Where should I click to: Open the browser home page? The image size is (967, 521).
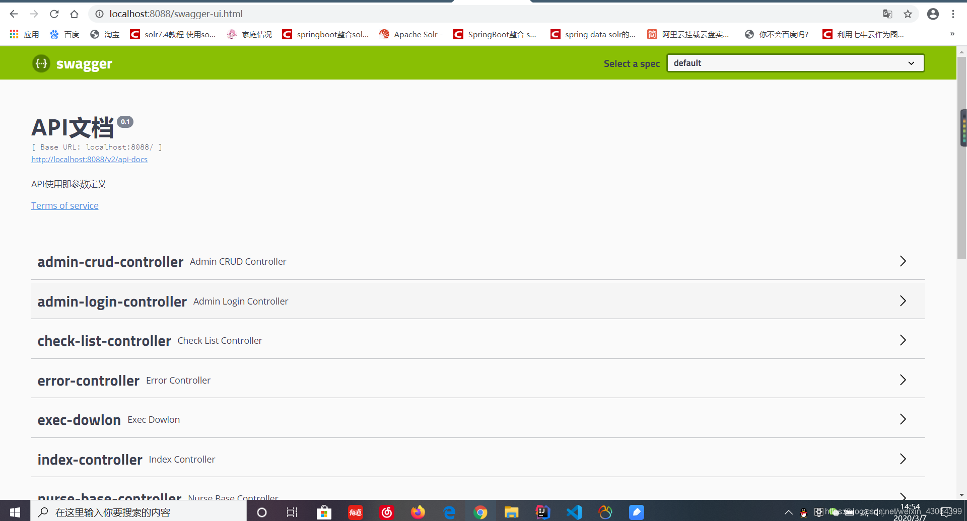tap(74, 14)
